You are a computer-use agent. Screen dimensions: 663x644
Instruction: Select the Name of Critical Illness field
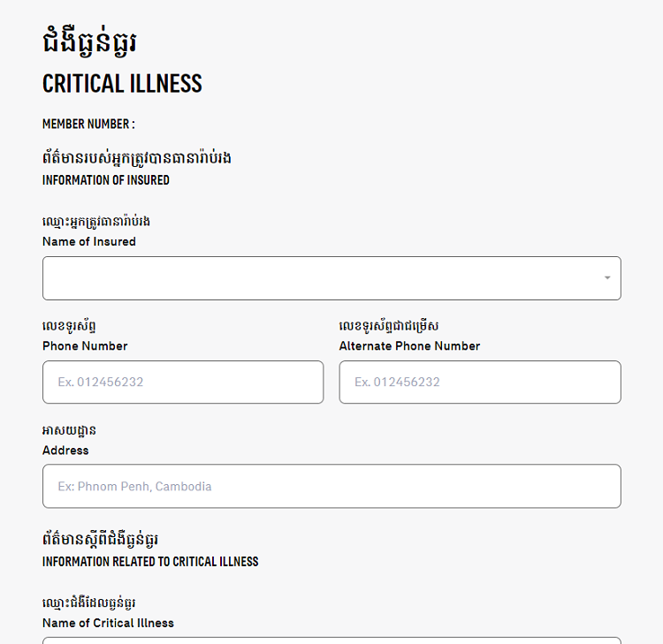tap(331, 640)
